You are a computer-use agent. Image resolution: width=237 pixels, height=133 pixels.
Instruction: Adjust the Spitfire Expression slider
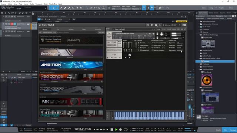(180, 50)
